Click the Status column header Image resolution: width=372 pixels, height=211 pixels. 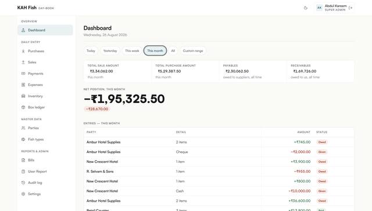321,132
